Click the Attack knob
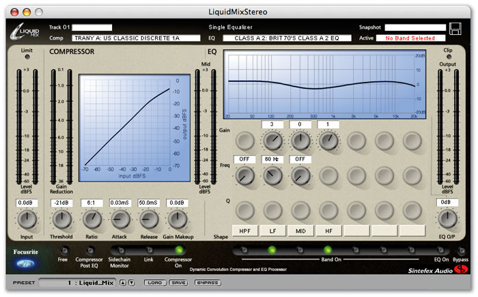The width and height of the screenshot is (478, 297). click(120, 219)
